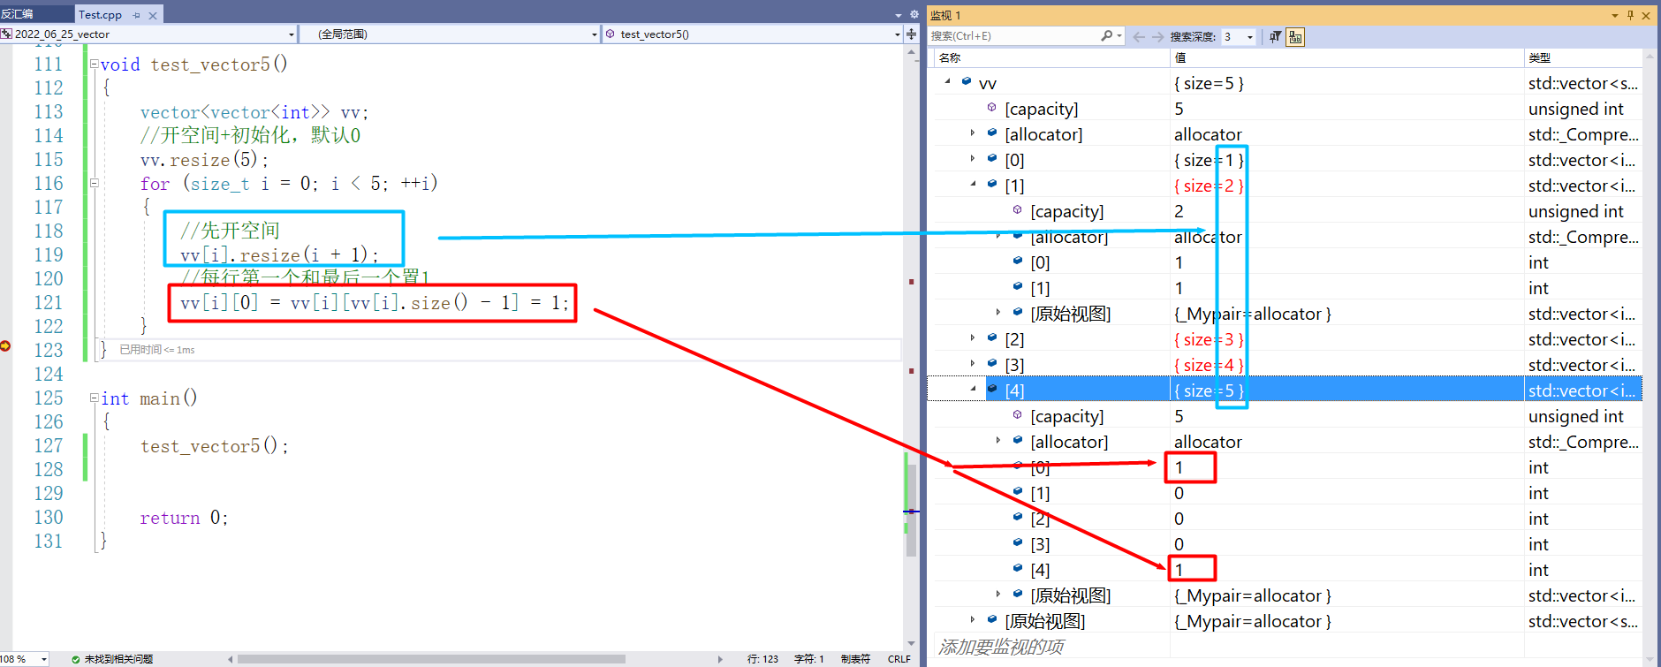The image size is (1661, 667).
Task: Collapse the test_vector5 function outline
Action: pos(94,64)
